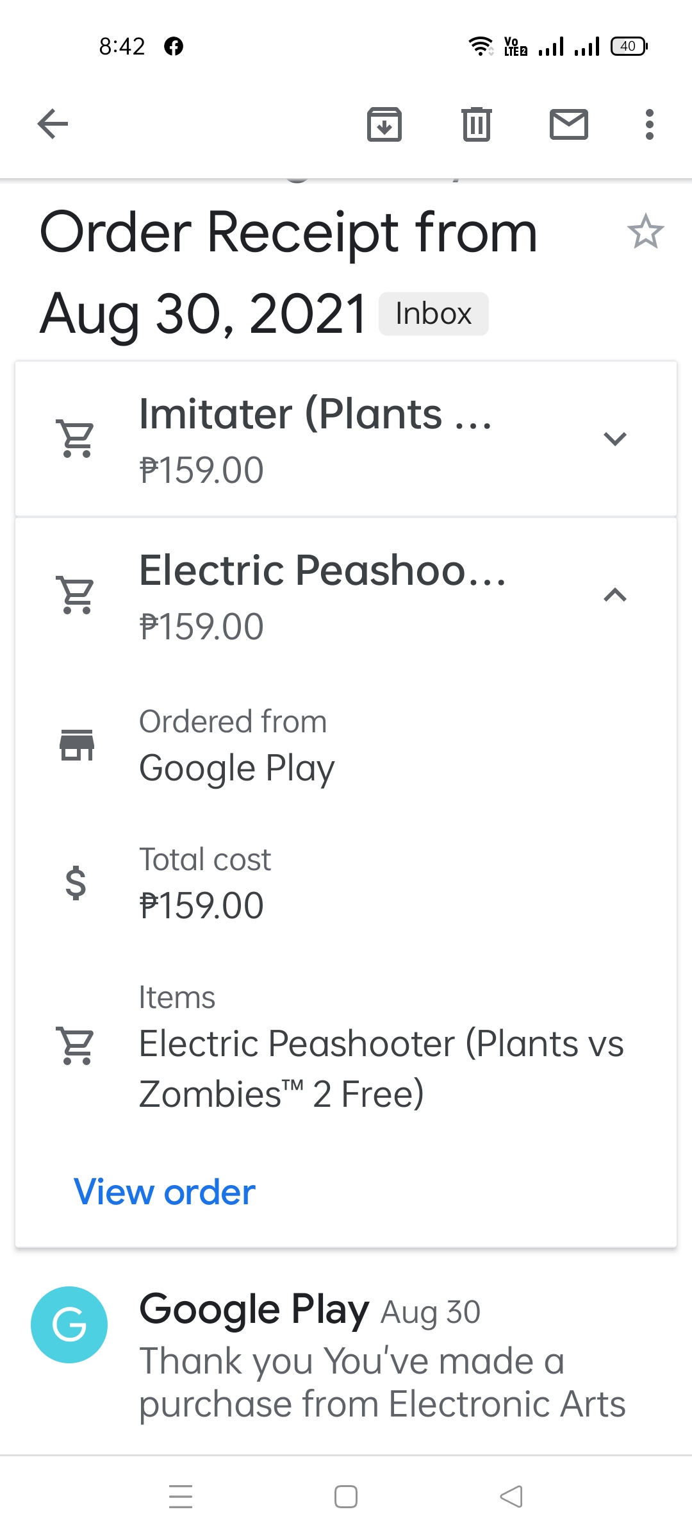Tap the Google Play sender avatar
This screenshot has width=692, height=1539.
coord(69,1324)
